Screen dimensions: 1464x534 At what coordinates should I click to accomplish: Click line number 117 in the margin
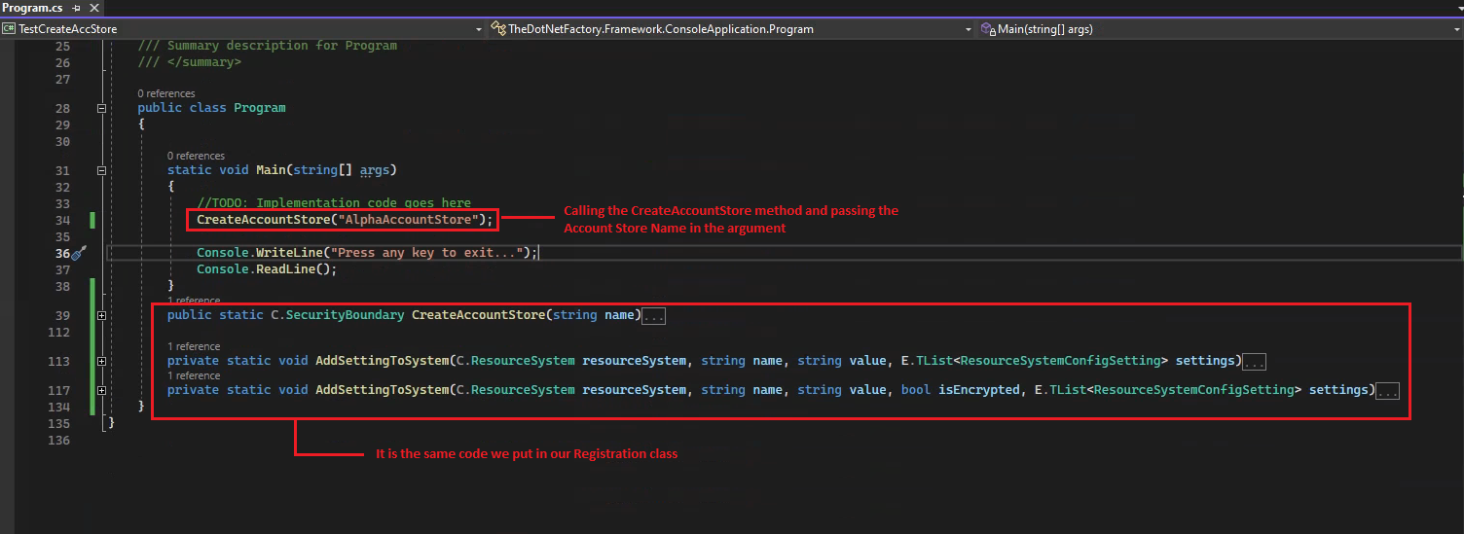(x=58, y=390)
